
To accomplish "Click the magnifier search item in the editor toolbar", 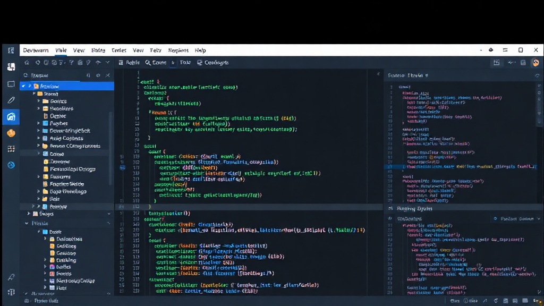I will pos(156,63).
